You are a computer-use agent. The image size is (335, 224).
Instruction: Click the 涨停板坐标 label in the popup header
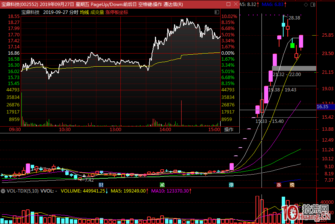coord(117,12)
